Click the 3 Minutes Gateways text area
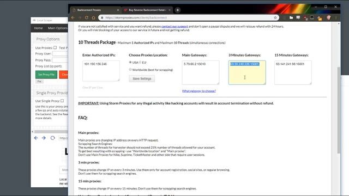 [x=247, y=72]
